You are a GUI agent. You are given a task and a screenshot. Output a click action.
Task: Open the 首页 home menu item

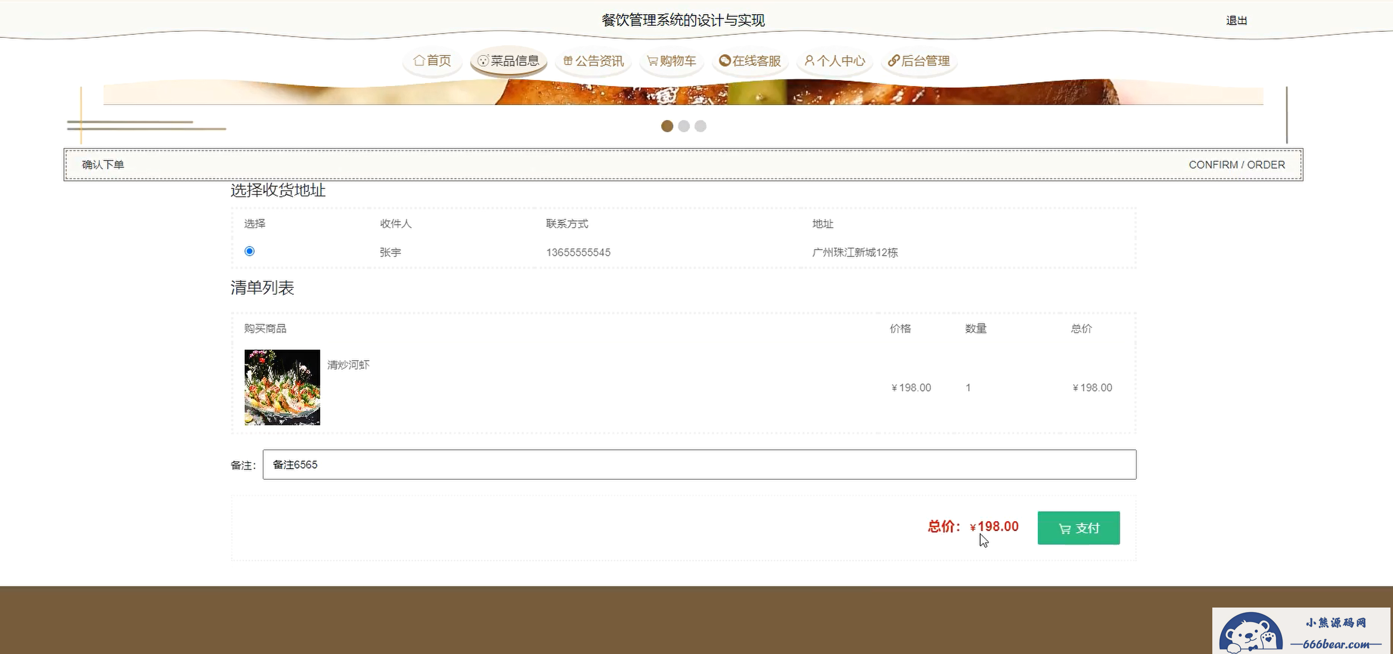coord(432,61)
